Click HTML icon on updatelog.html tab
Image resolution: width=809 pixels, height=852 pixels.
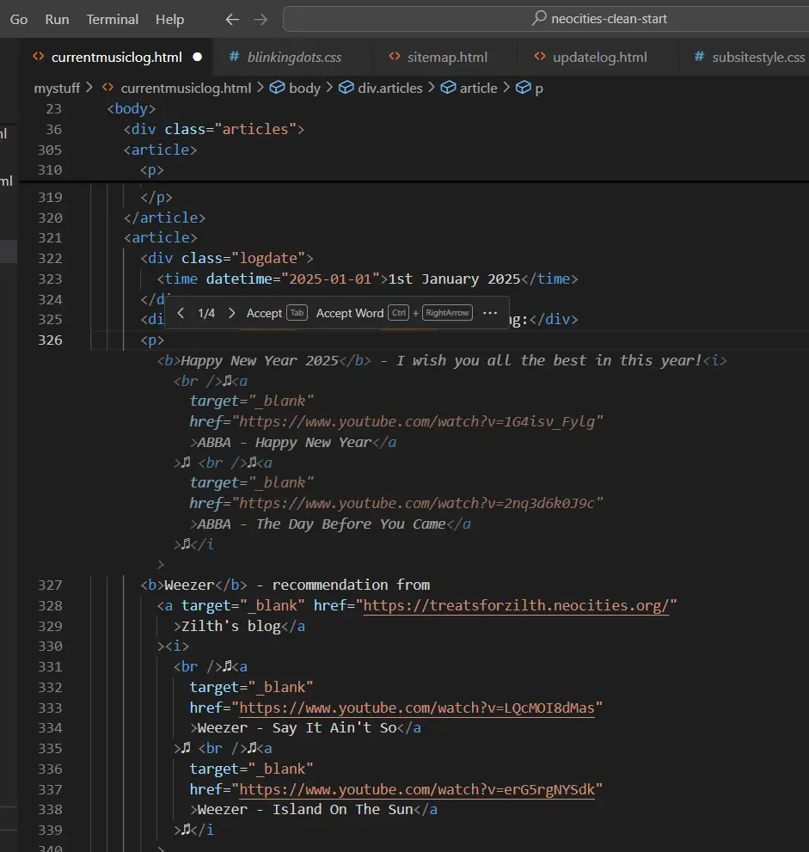click(540, 57)
